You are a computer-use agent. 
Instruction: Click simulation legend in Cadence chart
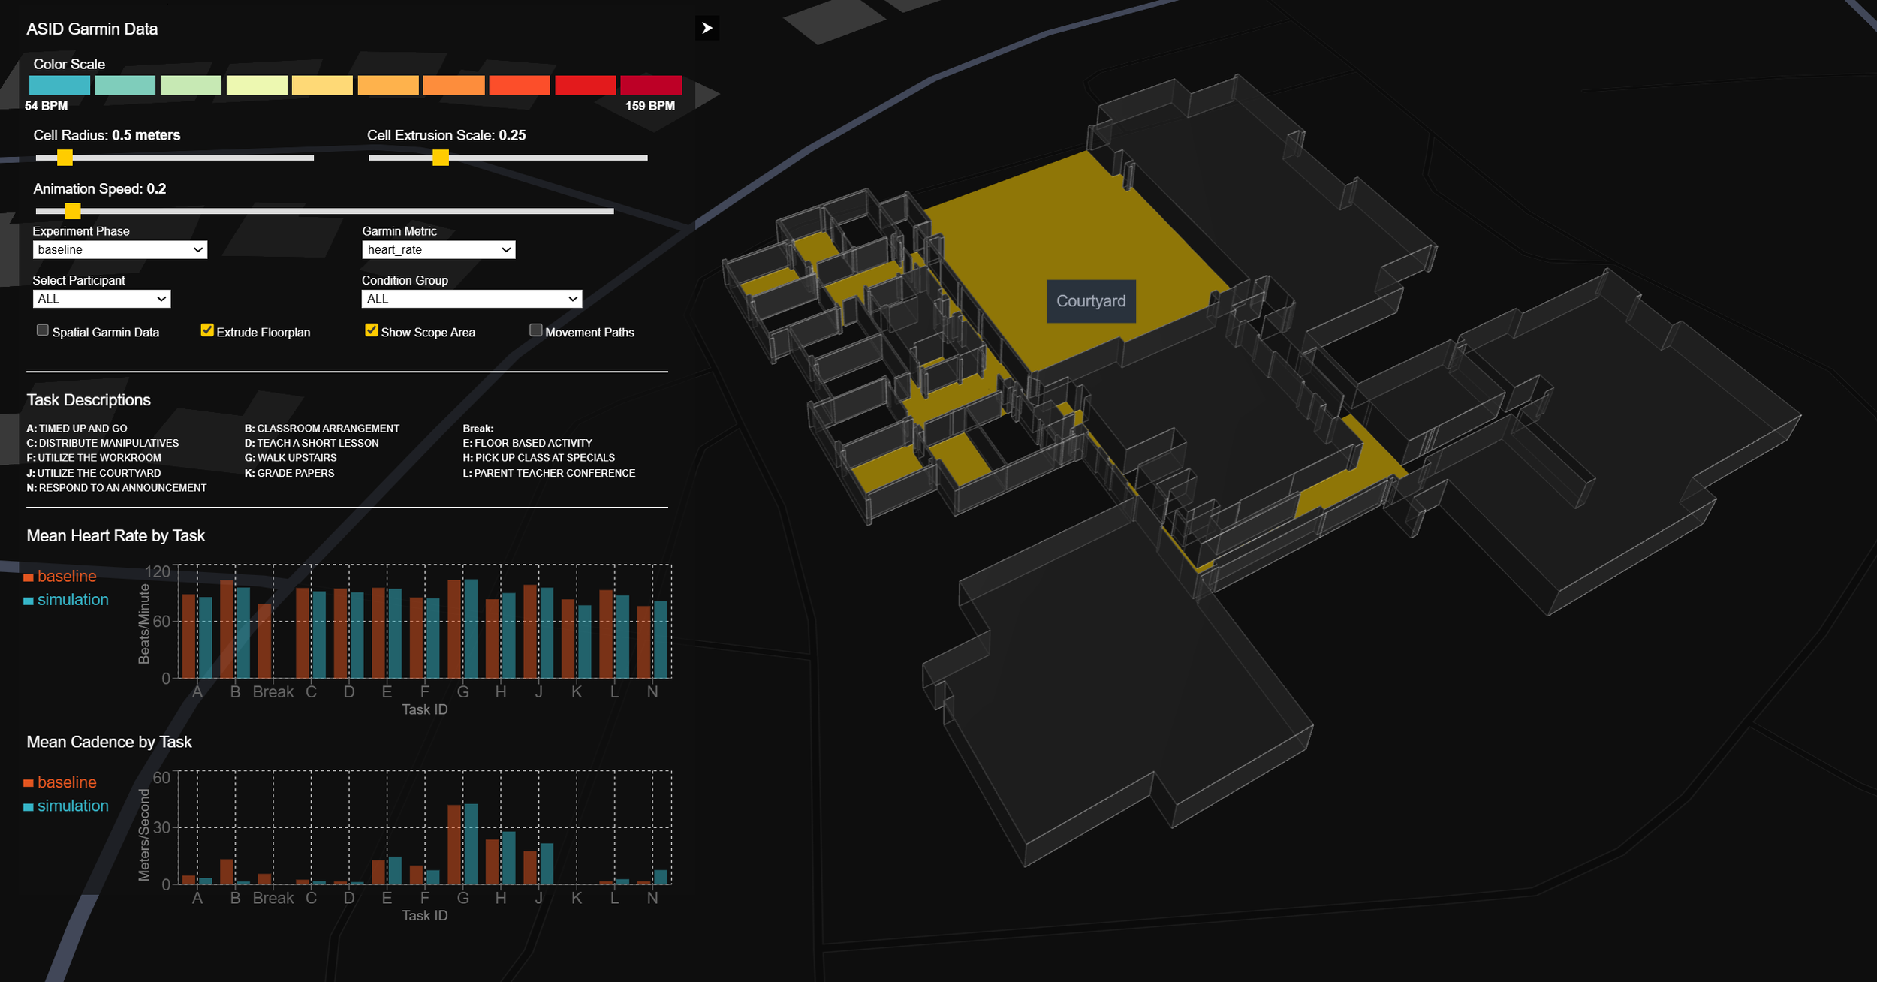(72, 806)
